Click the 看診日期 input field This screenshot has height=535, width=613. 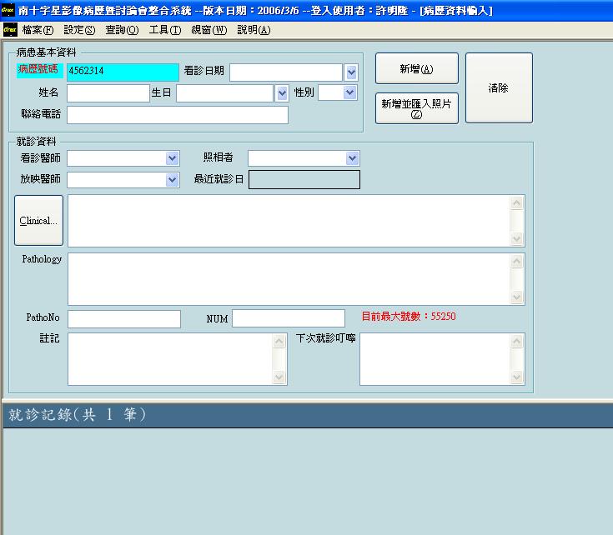point(286,72)
